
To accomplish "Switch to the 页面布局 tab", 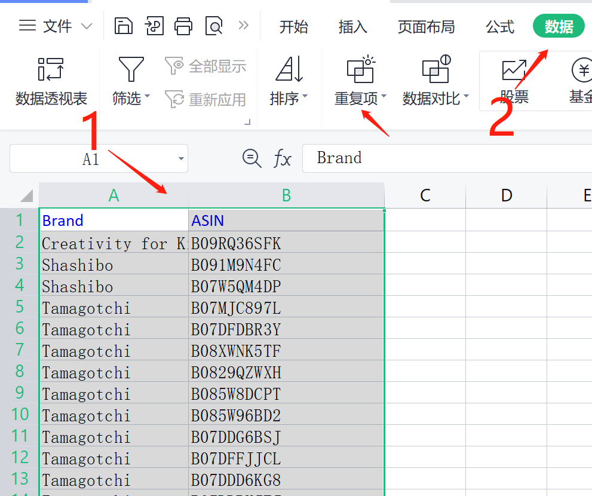I will point(426,27).
